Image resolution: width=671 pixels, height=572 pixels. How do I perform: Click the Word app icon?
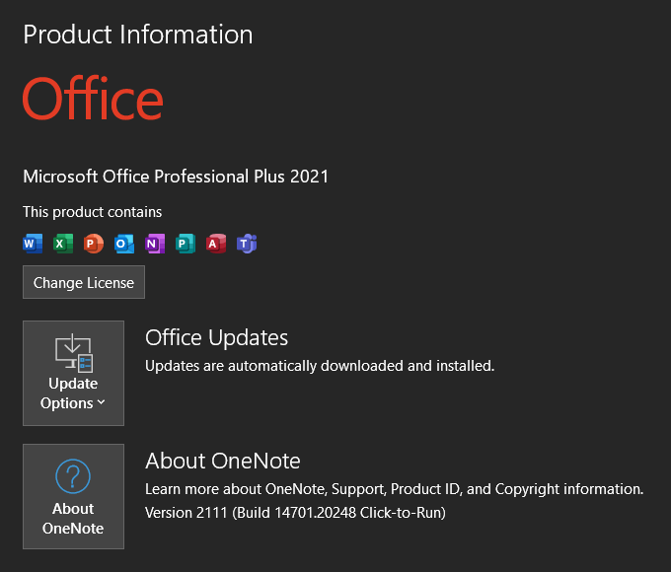(x=33, y=244)
